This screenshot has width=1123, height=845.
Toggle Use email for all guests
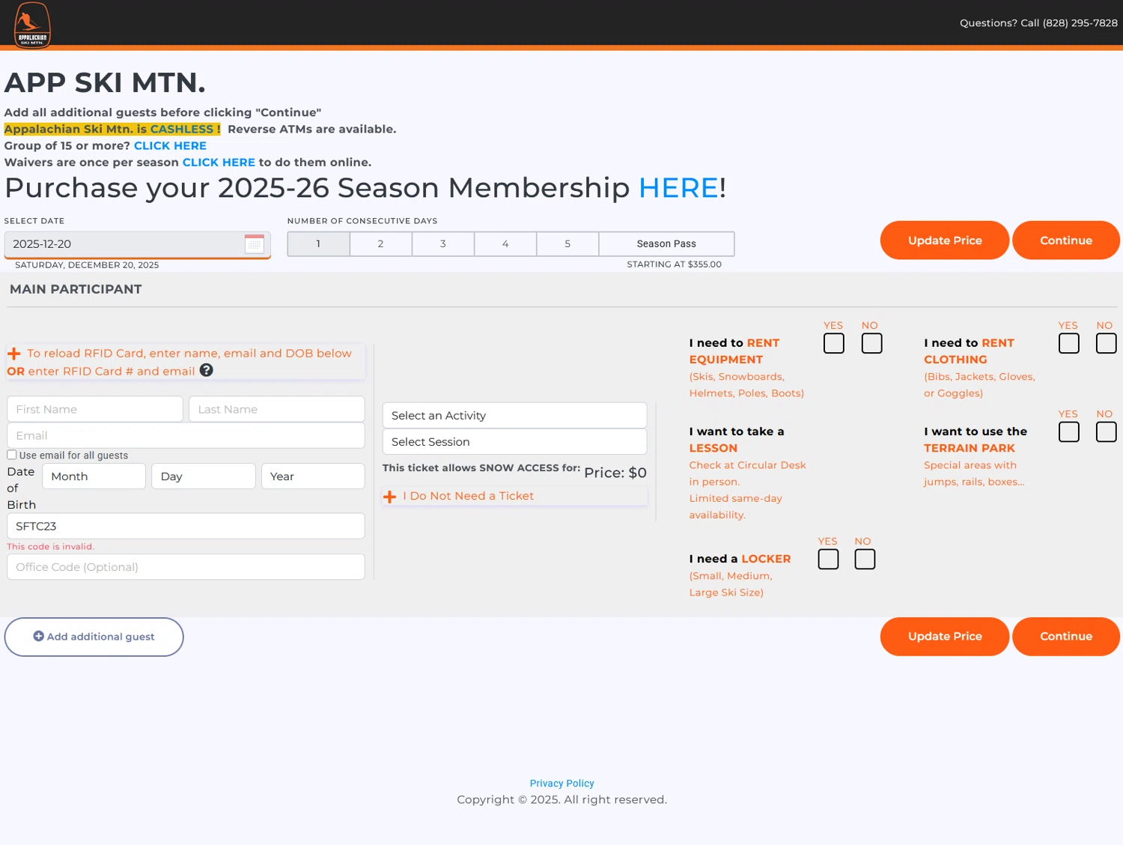click(12, 455)
